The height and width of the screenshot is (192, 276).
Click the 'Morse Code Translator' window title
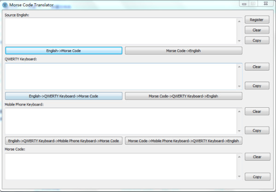31,5
